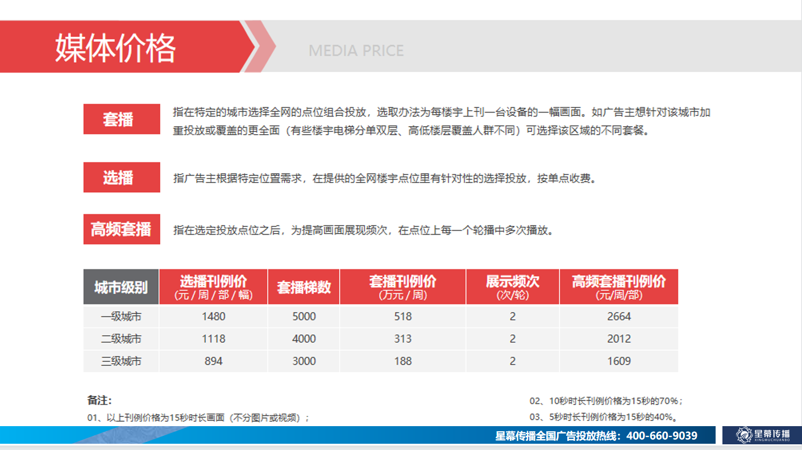The width and height of the screenshot is (802, 450).
Task: Click the cell value 2012
Action: [x=619, y=339]
